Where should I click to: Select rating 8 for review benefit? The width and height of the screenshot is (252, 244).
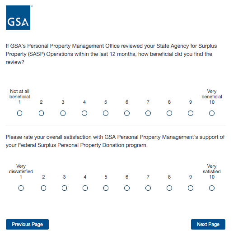tap(169, 113)
